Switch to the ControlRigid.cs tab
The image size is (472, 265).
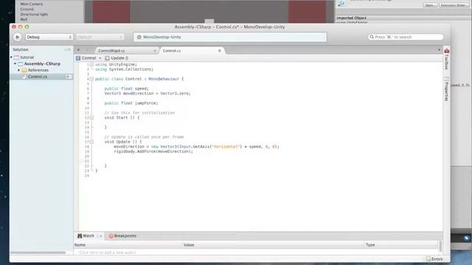[111, 51]
